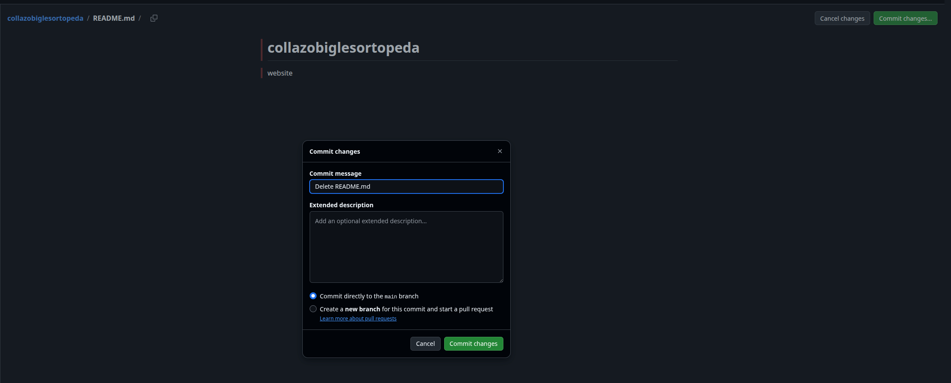Viewport: 951px width, 383px height.
Task: Choose create a new branch radio option
Action: (313, 309)
